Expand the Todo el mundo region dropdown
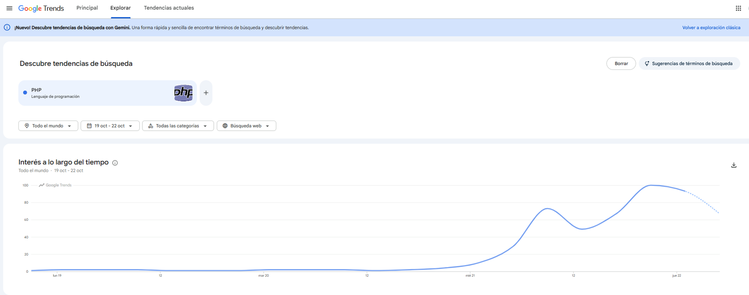This screenshot has height=295, width=749. [48, 126]
